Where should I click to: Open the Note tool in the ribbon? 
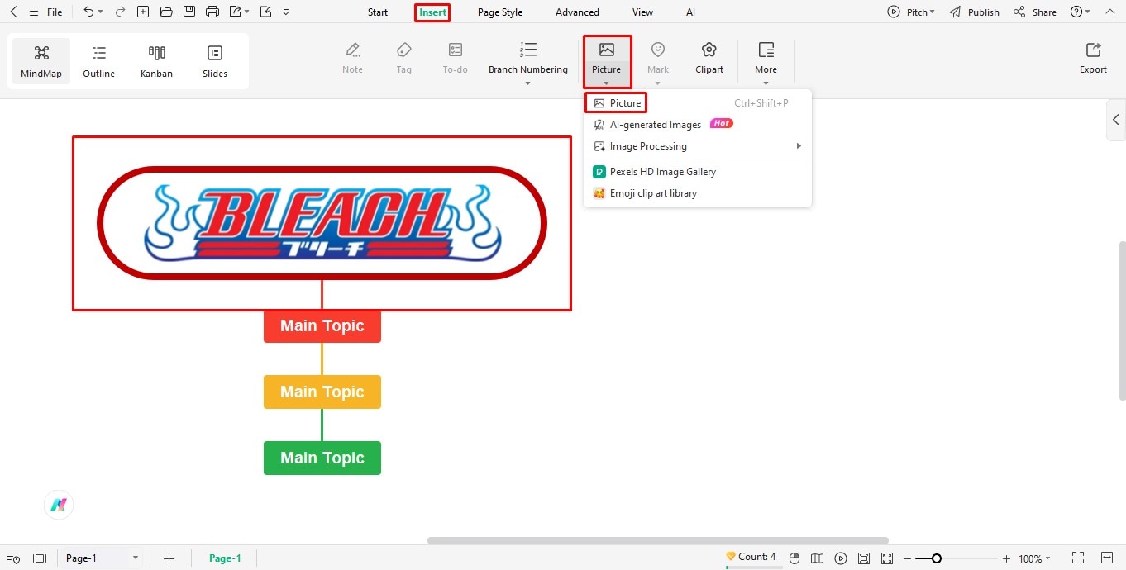point(353,58)
